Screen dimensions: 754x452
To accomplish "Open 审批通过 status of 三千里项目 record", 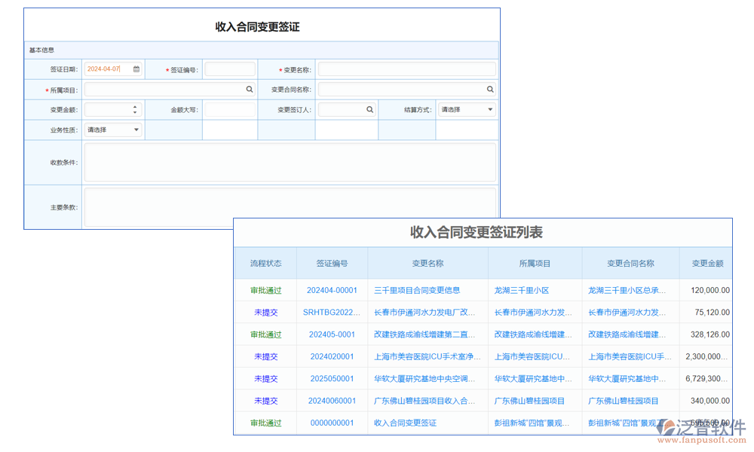I will pyautogui.click(x=265, y=290).
